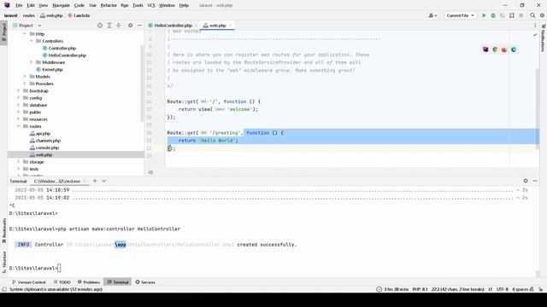Open Bookmarks side tool window

click(3, 231)
